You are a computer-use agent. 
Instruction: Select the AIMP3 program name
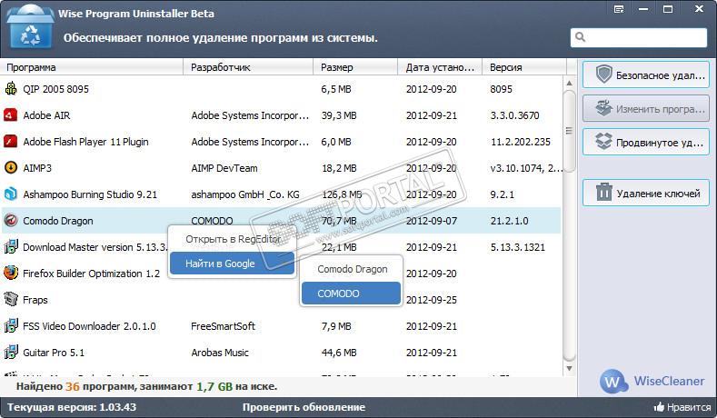click(x=37, y=168)
